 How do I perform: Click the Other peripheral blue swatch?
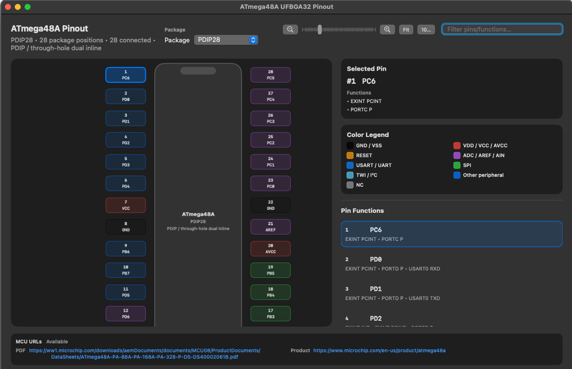(457, 175)
